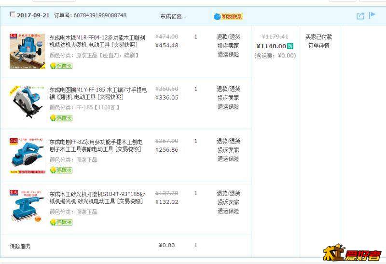The width and height of the screenshot is (386, 264).
Task: Click 保障卡 badge under the electric planer item
Action: pos(61,170)
